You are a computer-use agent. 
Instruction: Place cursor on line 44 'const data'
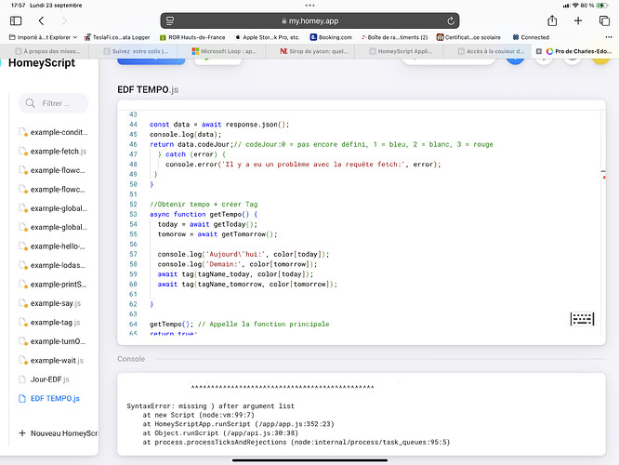click(219, 125)
